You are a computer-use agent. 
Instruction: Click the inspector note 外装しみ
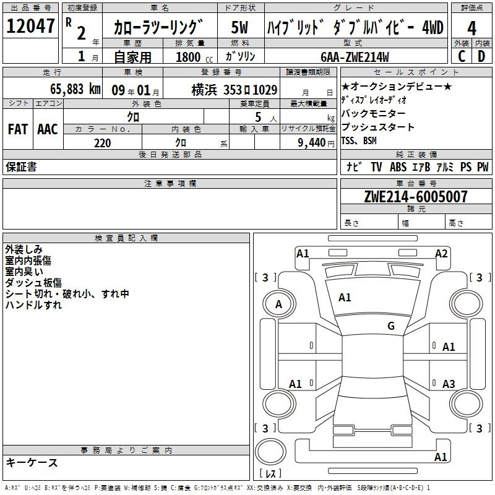point(24,249)
